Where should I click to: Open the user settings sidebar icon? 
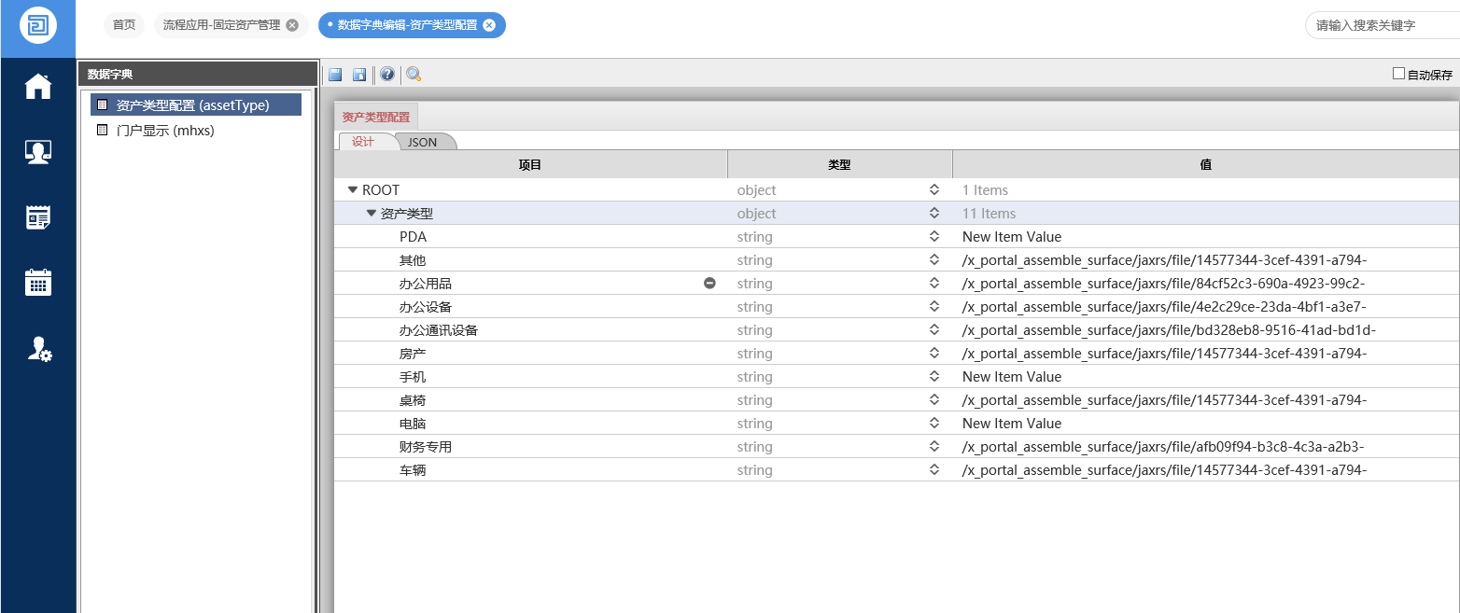pyautogui.click(x=39, y=349)
